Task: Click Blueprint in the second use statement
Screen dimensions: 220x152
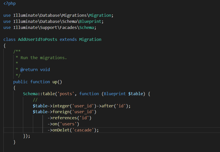Action: tap(90, 22)
